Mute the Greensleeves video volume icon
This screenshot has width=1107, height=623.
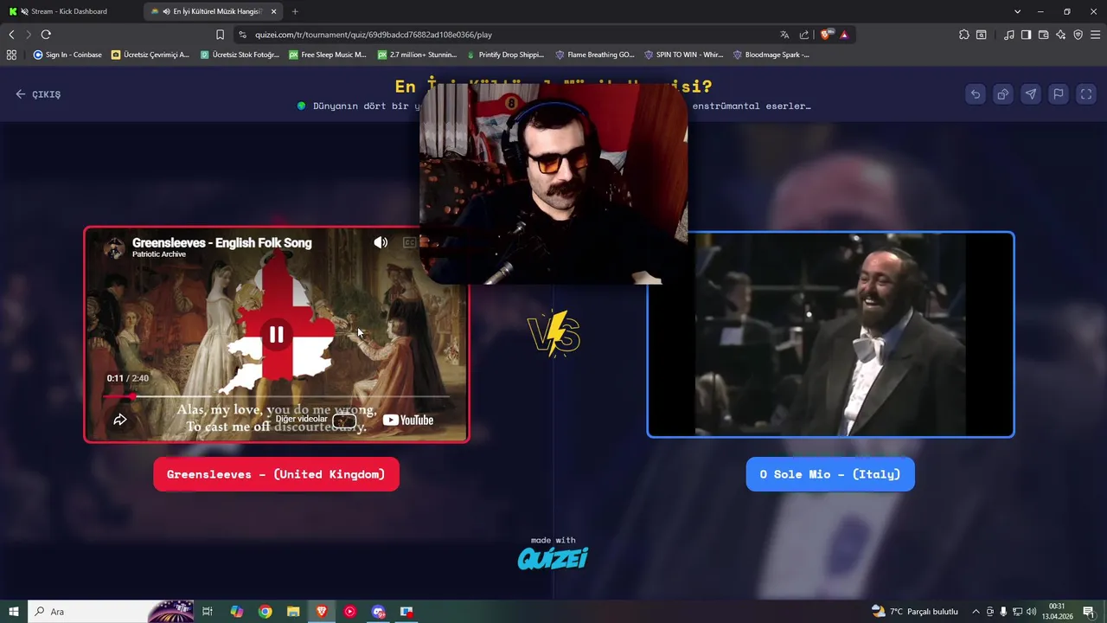381,243
